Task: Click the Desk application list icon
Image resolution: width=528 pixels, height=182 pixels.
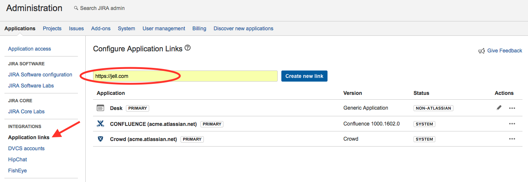Action: (100, 108)
